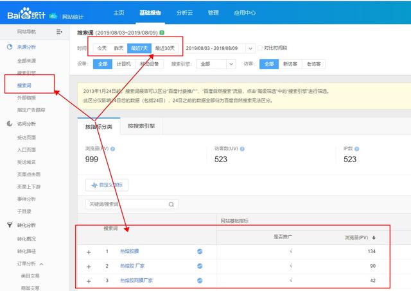Open the 热熔胶膜 search term link
Image resolution: width=411 pixels, height=291 pixels.
[130, 251]
